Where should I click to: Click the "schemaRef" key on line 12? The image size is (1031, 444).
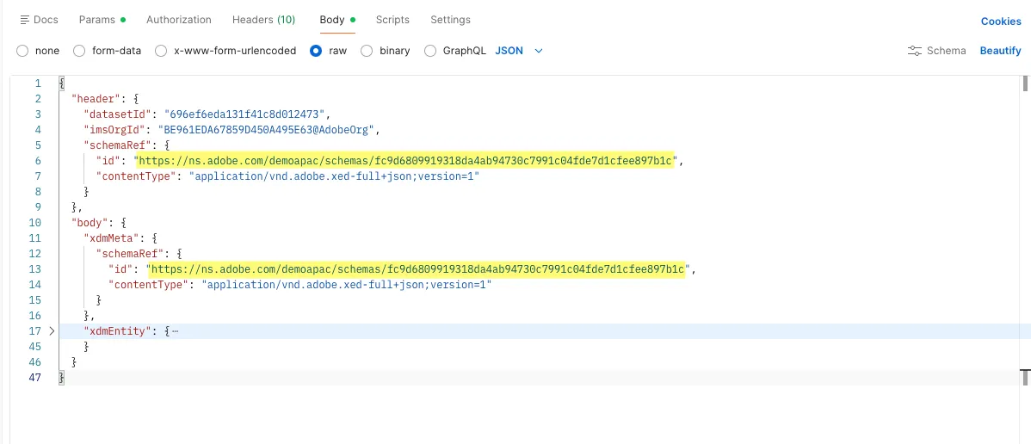pos(129,254)
